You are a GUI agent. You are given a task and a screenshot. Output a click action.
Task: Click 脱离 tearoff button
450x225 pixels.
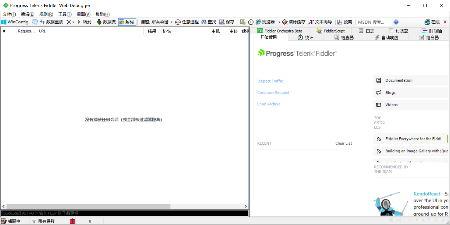(345, 22)
